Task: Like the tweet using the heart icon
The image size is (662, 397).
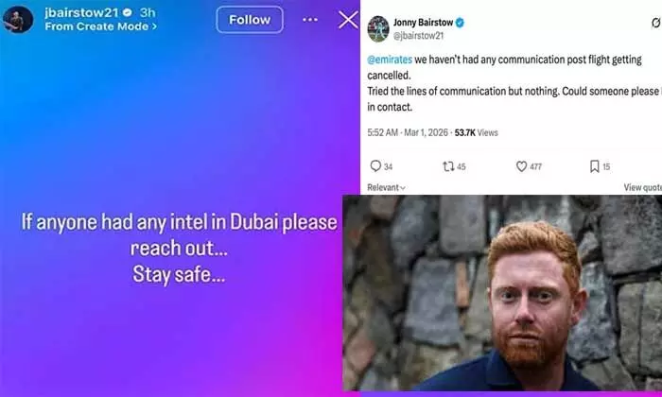Action: click(x=521, y=166)
